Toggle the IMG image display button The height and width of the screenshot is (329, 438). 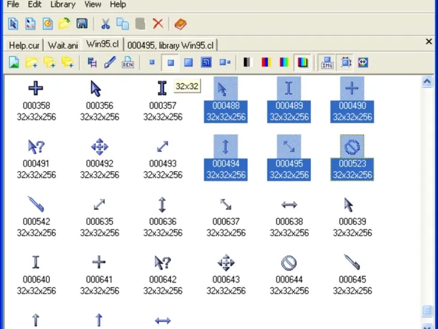coord(327,63)
